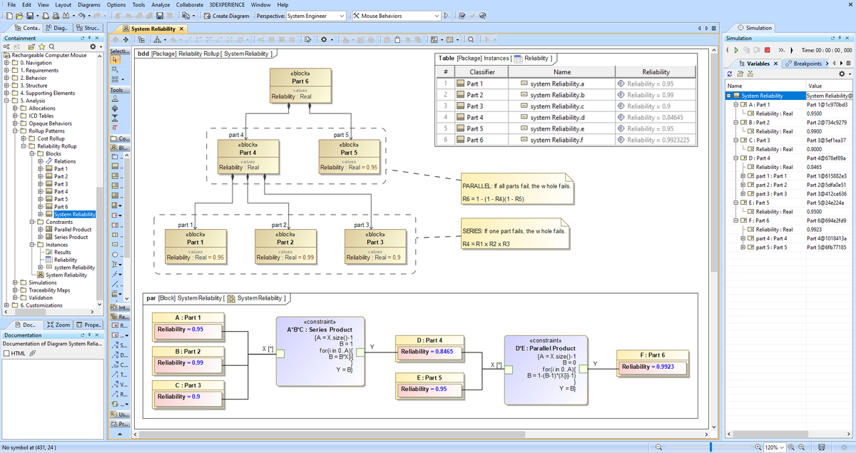Open the gear options in the Variables toolbar

point(843,74)
